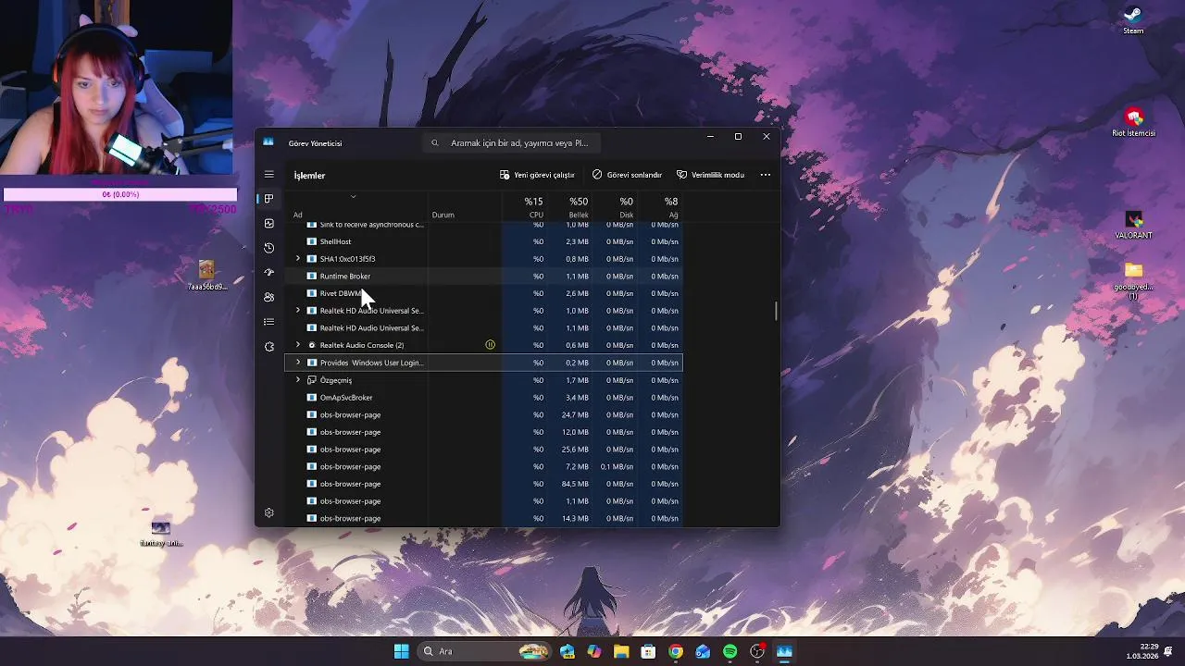Select Processes page icon in sidebar

coord(269,198)
